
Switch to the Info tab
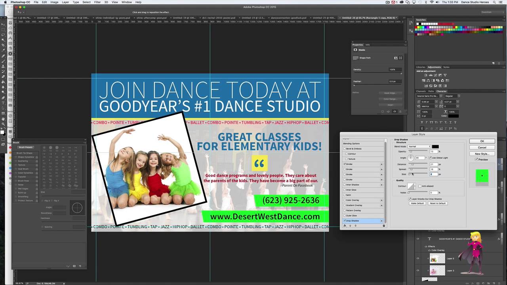tap(368, 45)
